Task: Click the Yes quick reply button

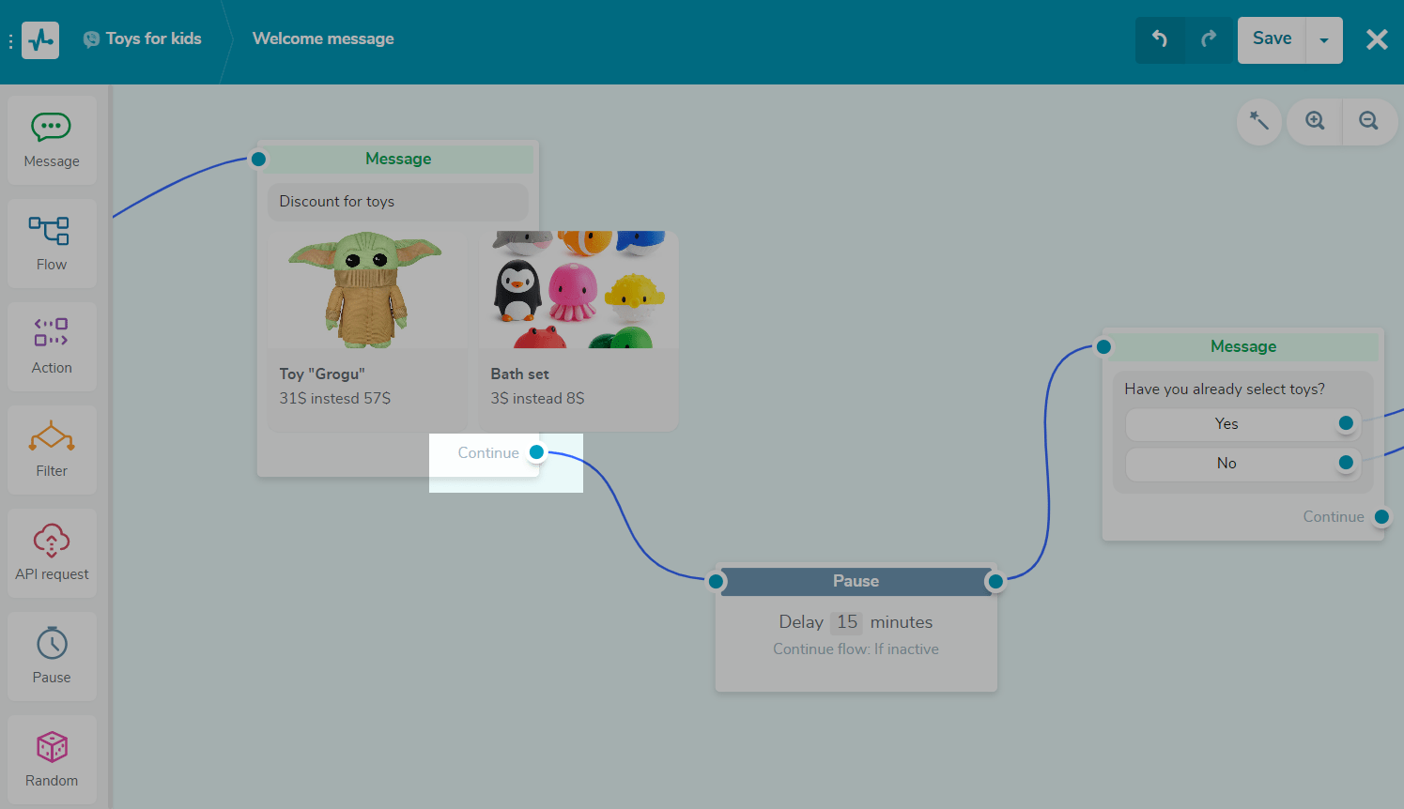Action: click(x=1227, y=424)
